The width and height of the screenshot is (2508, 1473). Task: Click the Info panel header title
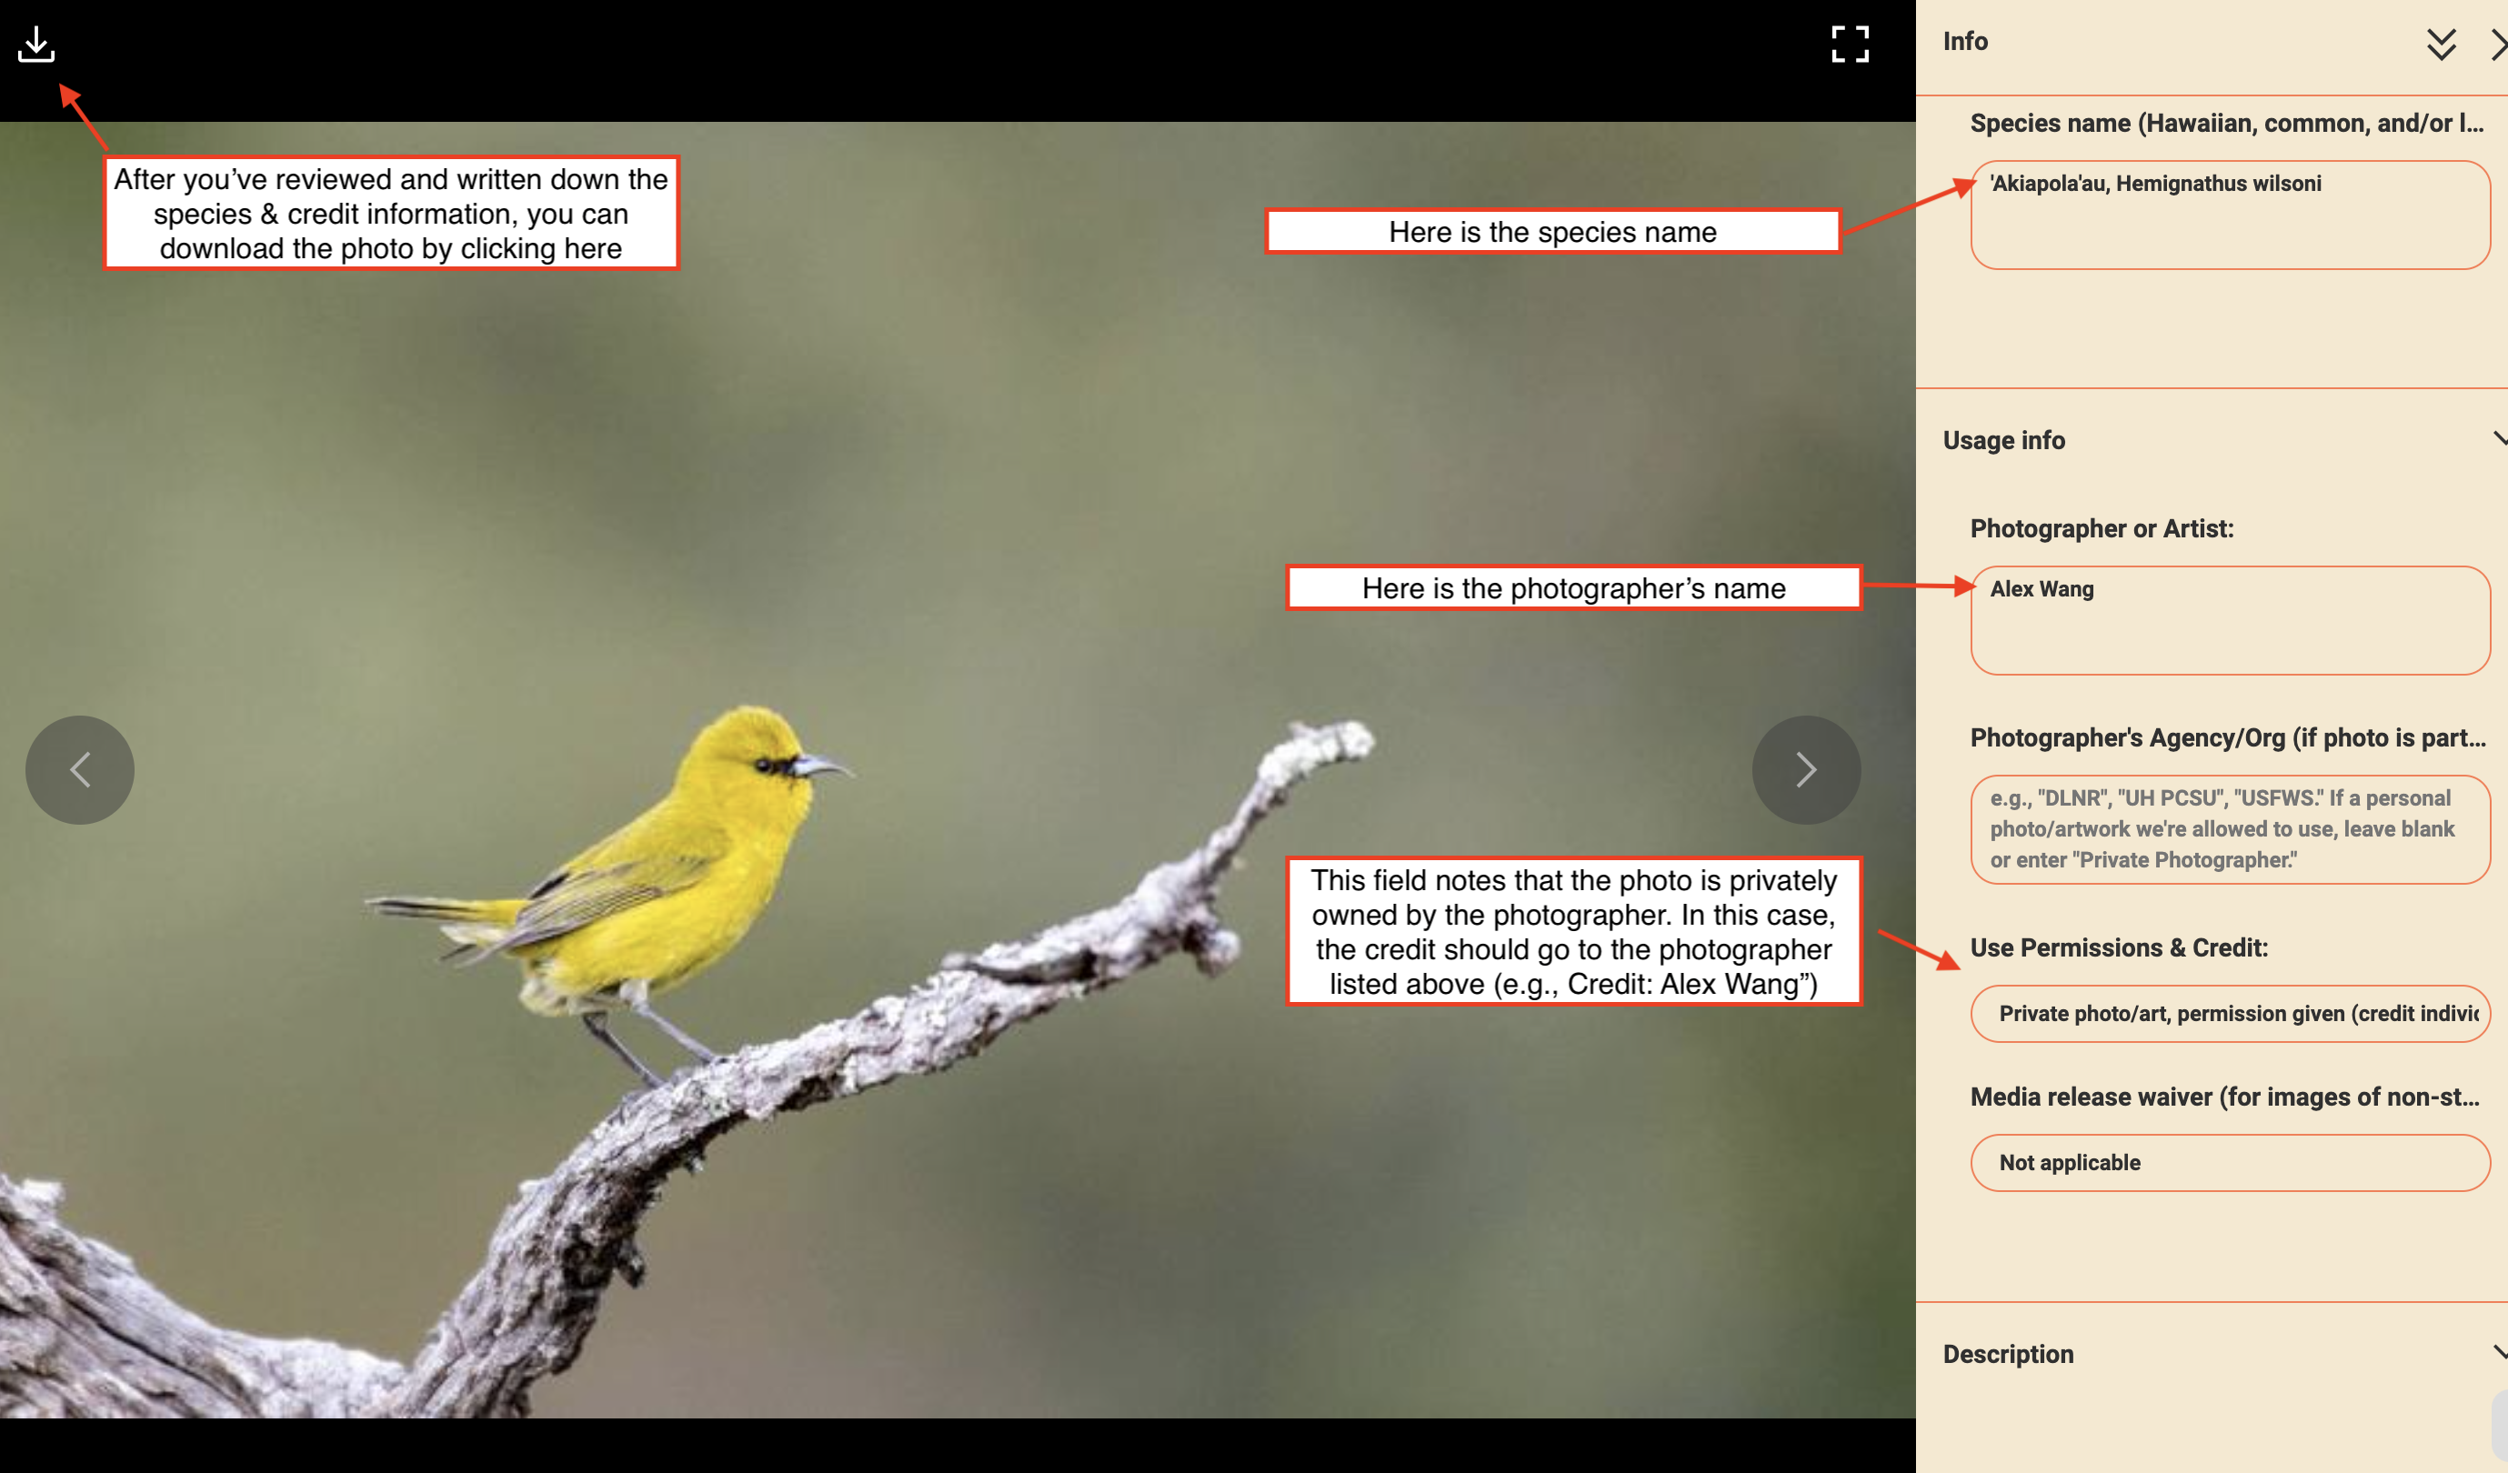coord(1964,42)
